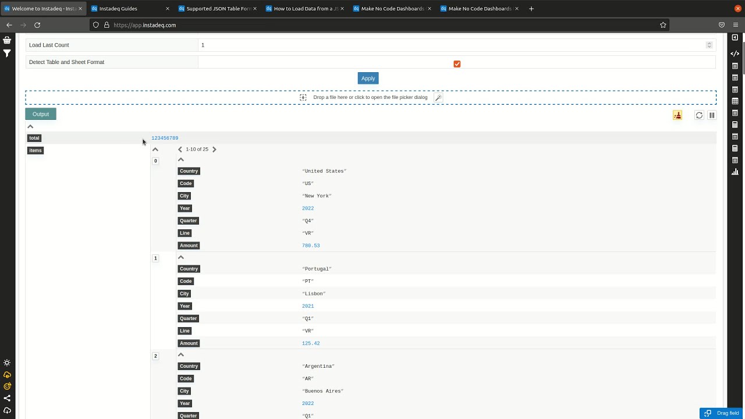Open the code brackets icon
The height and width of the screenshot is (419, 745).
[x=735, y=54]
